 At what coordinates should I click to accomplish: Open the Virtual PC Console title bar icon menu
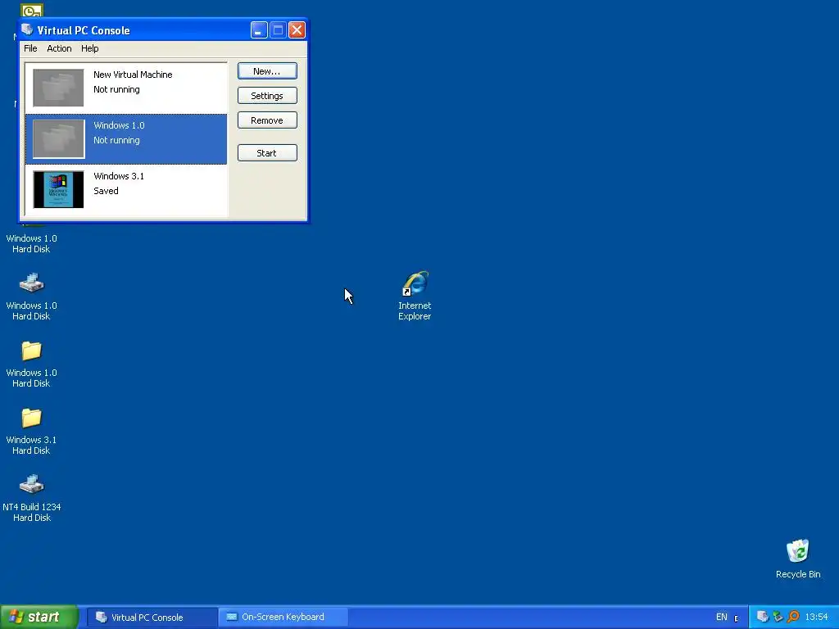coord(28,29)
